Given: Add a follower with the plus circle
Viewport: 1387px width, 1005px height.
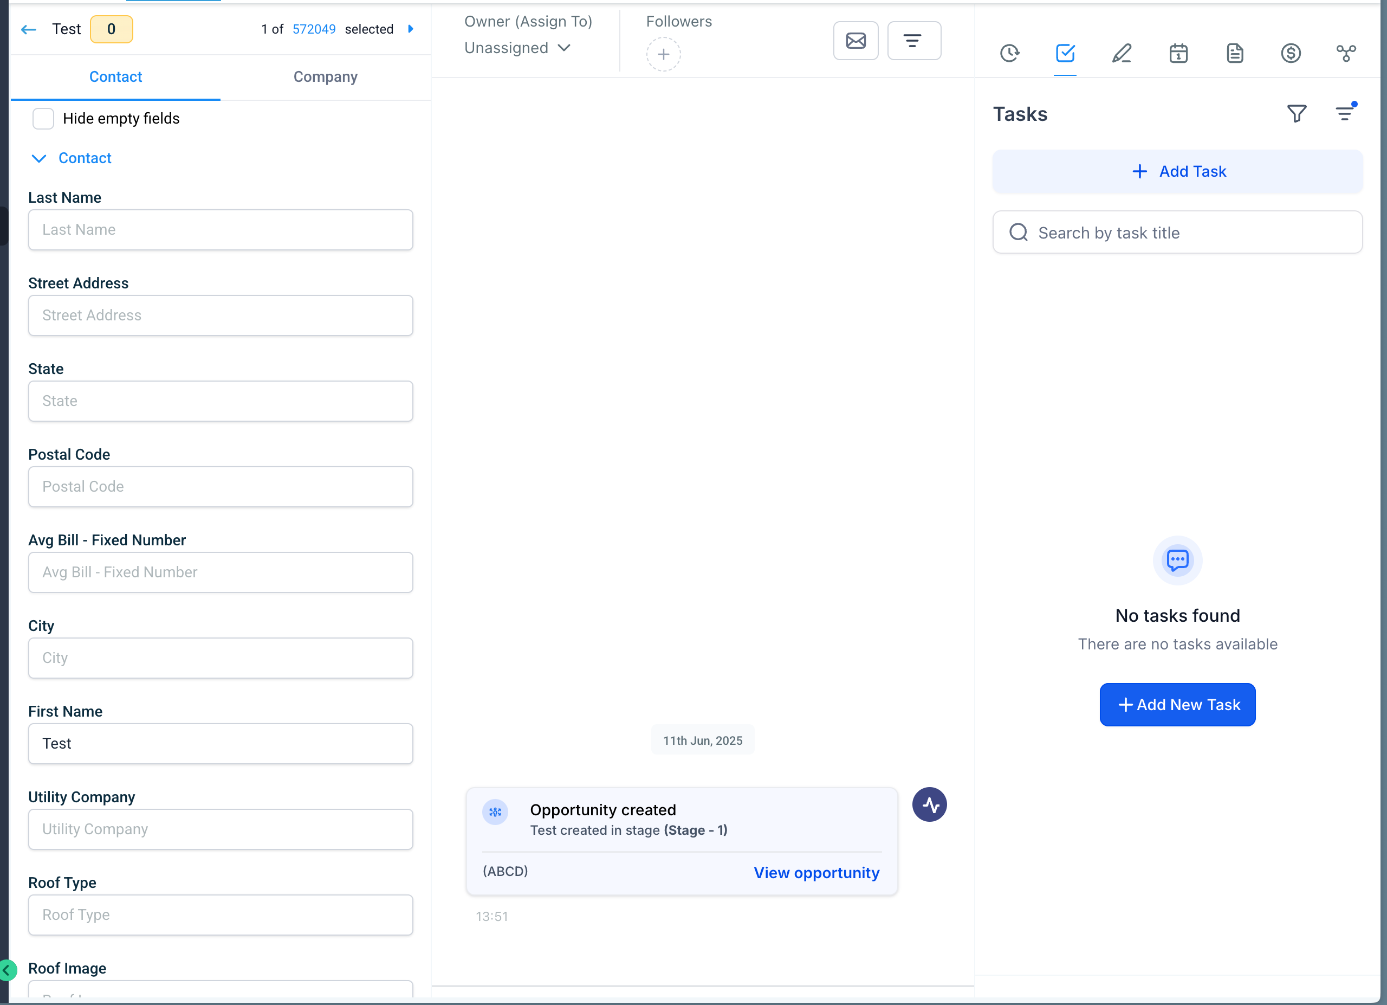Looking at the screenshot, I should (x=663, y=54).
